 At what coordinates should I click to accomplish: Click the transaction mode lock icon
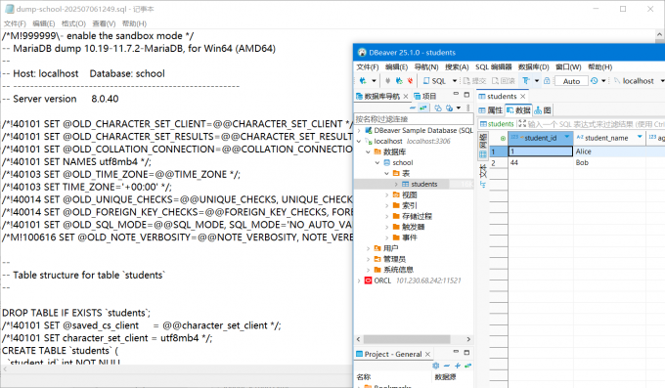click(x=547, y=80)
